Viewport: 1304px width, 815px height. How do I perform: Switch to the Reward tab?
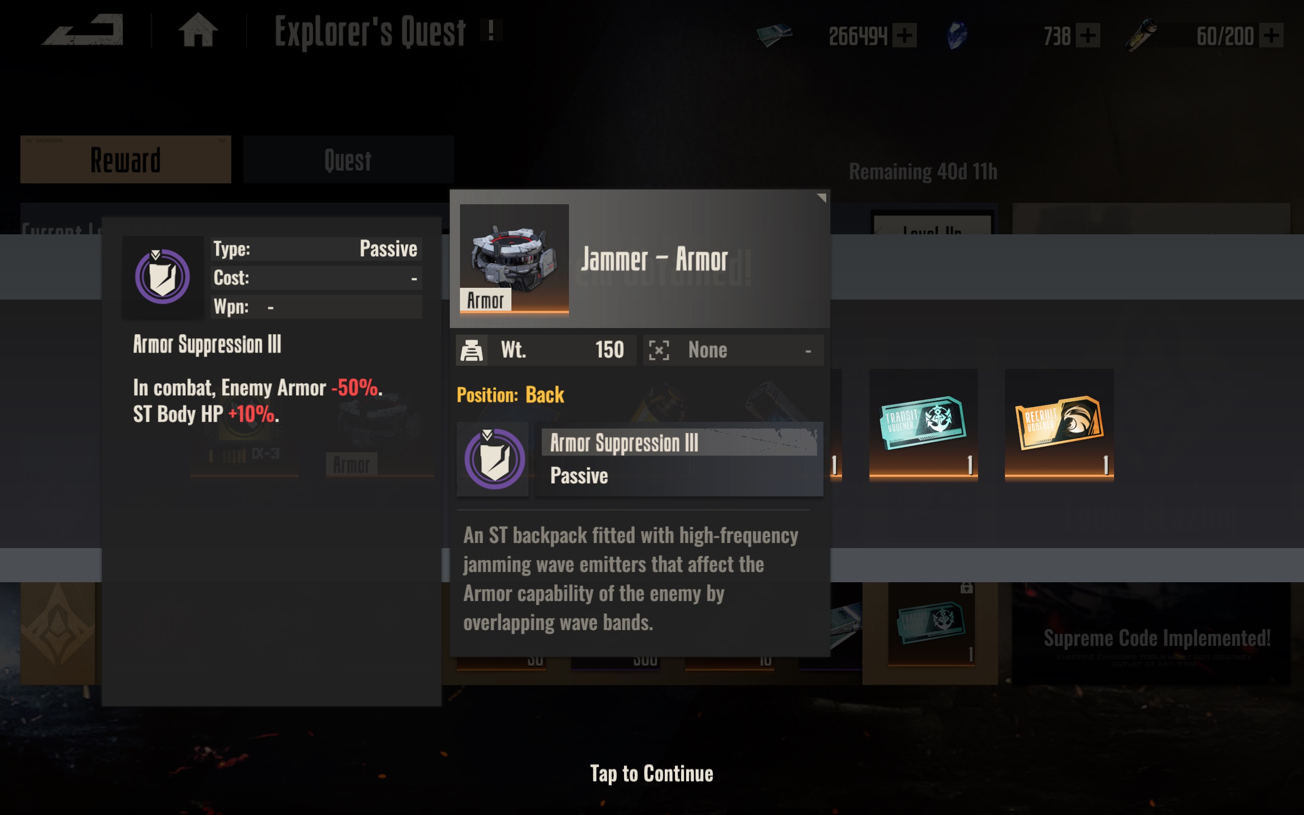(x=125, y=159)
